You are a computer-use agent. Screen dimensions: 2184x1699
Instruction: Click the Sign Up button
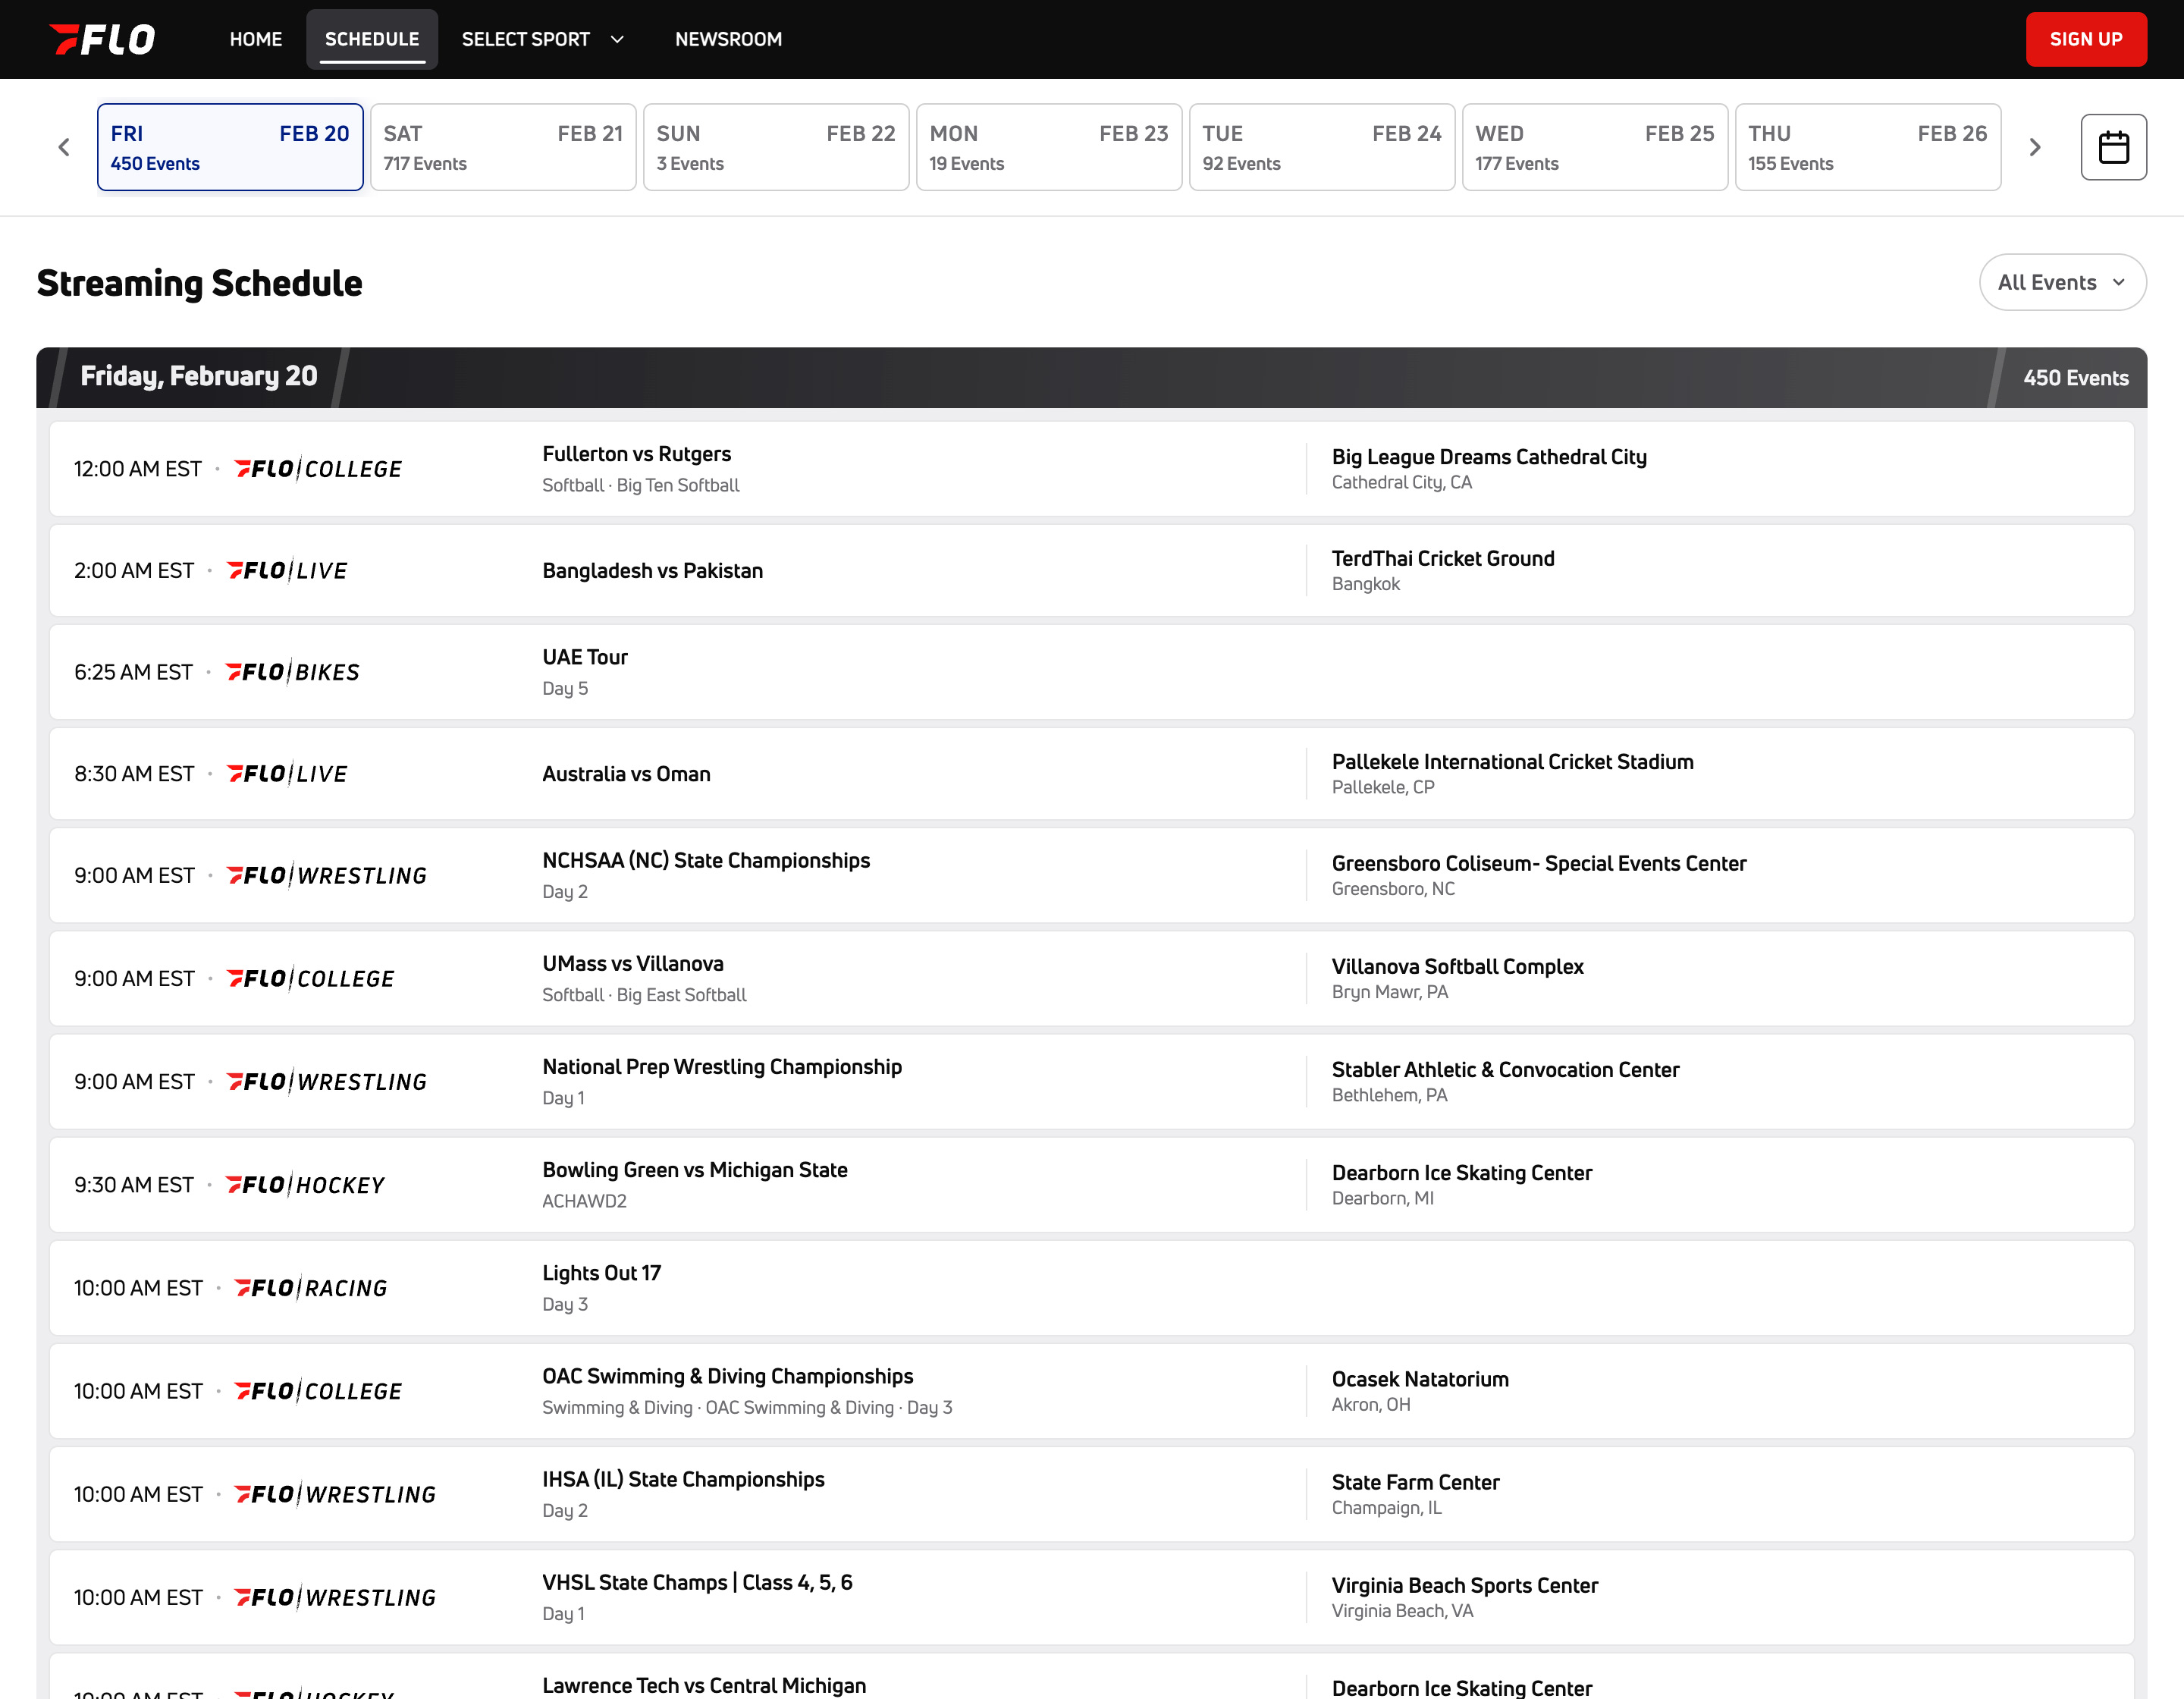click(x=2086, y=39)
